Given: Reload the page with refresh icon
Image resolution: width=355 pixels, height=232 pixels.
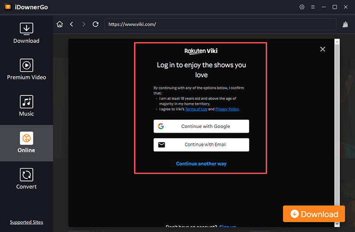Looking at the screenshot, I should [95, 24].
